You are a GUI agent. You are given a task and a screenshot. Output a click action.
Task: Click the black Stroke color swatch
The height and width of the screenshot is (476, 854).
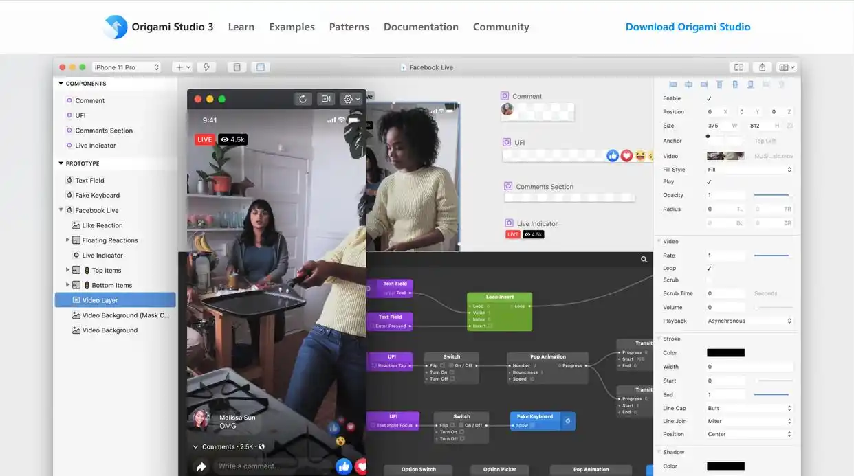pyautogui.click(x=725, y=353)
